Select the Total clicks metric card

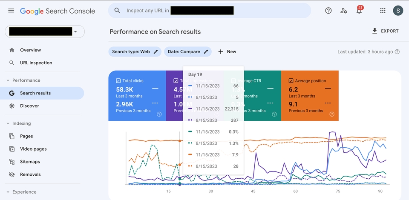137,96
